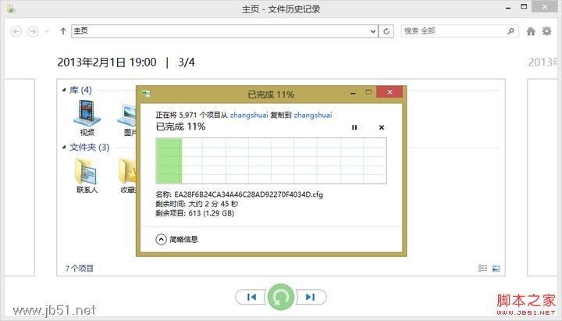562x321 pixels.
Task: Switch to details view icon
Action: coord(483,268)
